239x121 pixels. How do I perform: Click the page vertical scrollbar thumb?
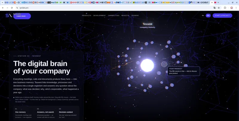coord(238,54)
